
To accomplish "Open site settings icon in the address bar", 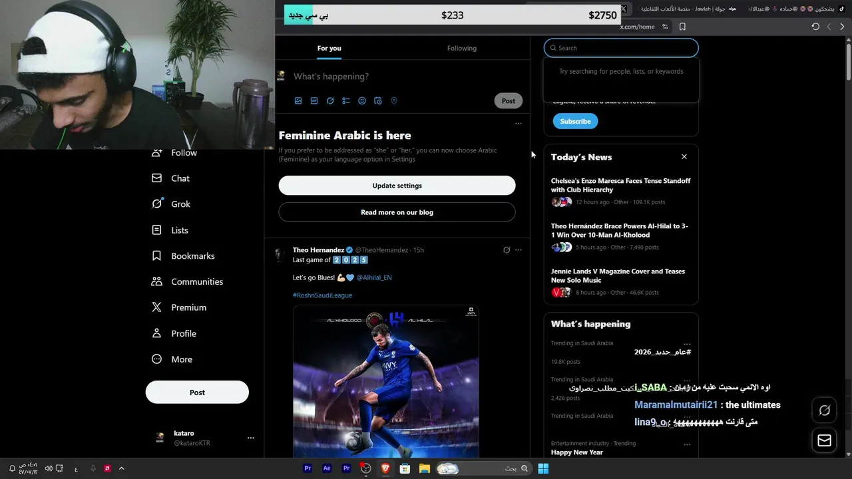I will [x=665, y=27].
